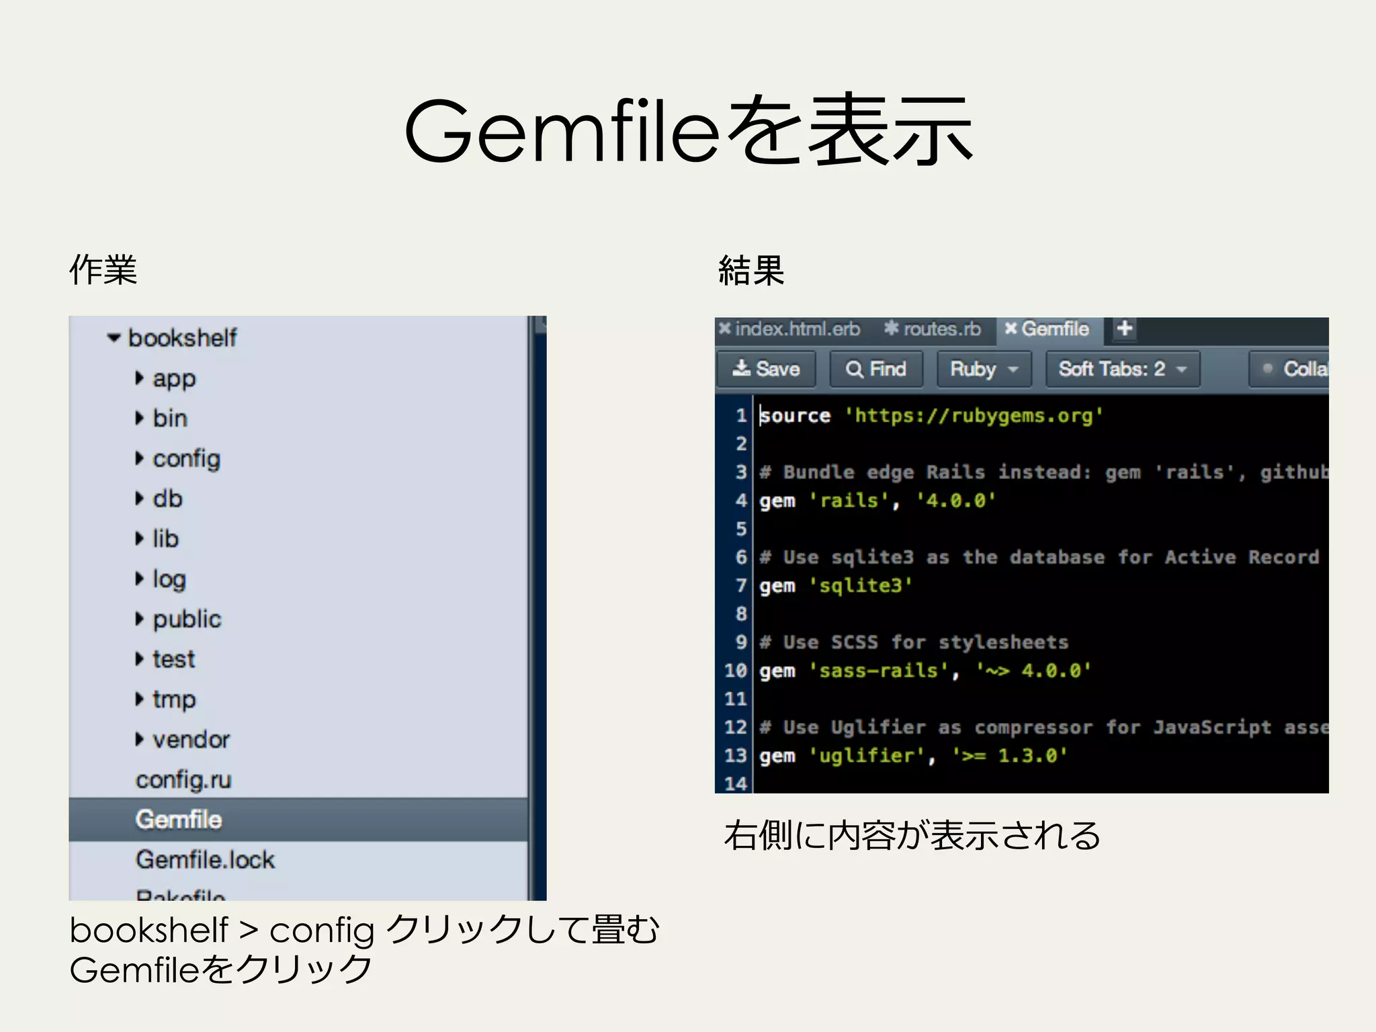Click the gem 'sass-rails' line
Viewport: 1376px width, 1032px height.
[x=925, y=671]
